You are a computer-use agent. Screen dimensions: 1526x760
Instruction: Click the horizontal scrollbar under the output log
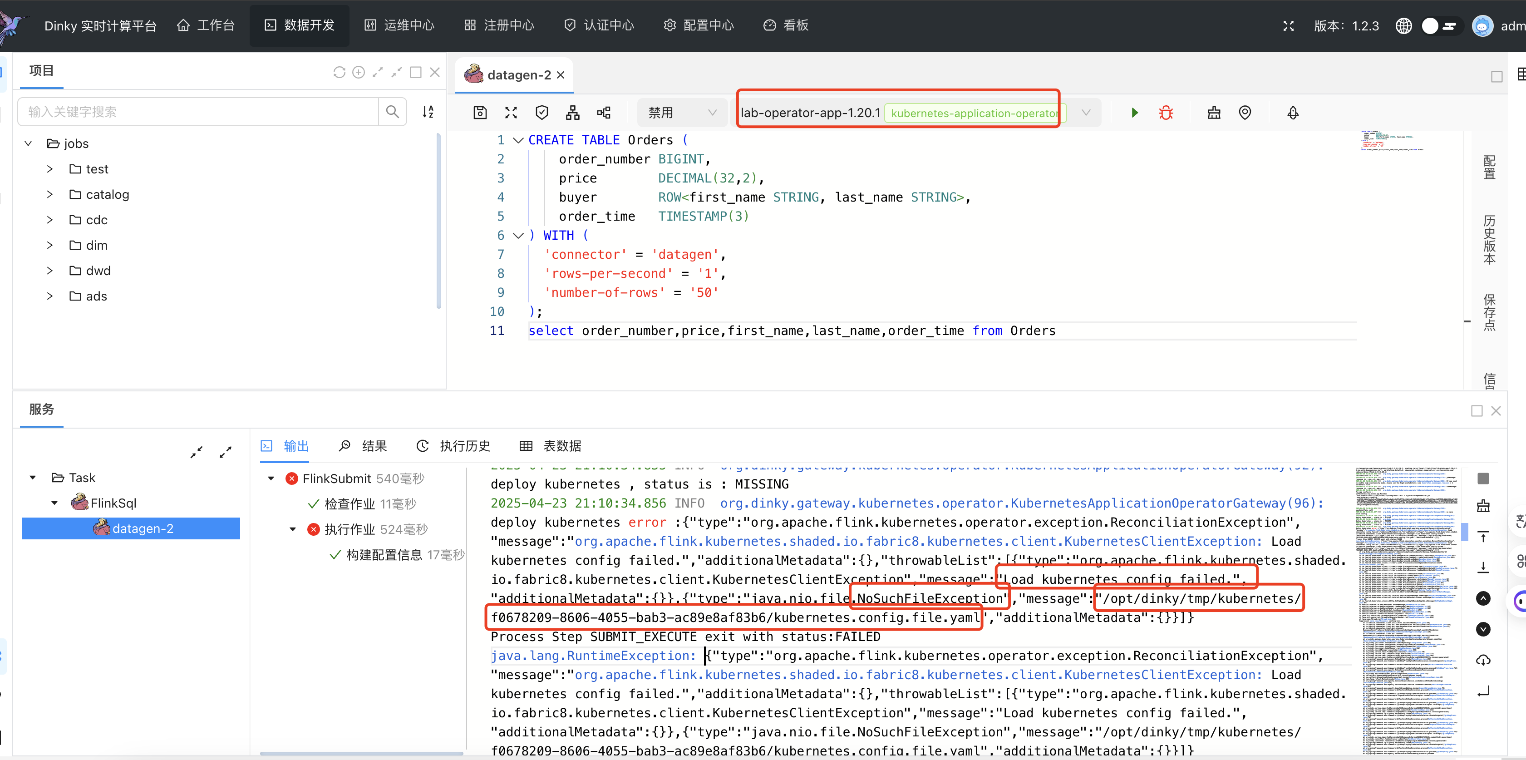point(361,754)
